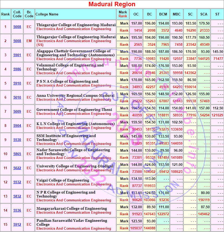Image resolution: width=224 pixels, height=232 pixels.
Task: Open college code 5904 link
Action: pyautogui.click(x=17, y=126)
